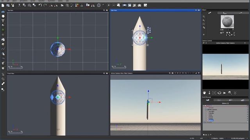Click the Open file folder icon
This screenshot has height=140, width=250.
(x=8, y=5)
